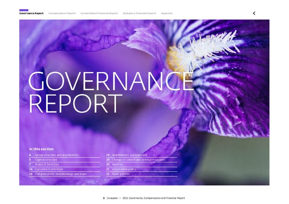Viewport: 289px width, 204px height.
Task: Click the 'In this section' heading
Action: coord(41,149)
